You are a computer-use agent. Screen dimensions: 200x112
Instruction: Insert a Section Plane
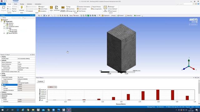tap(43, 9)
